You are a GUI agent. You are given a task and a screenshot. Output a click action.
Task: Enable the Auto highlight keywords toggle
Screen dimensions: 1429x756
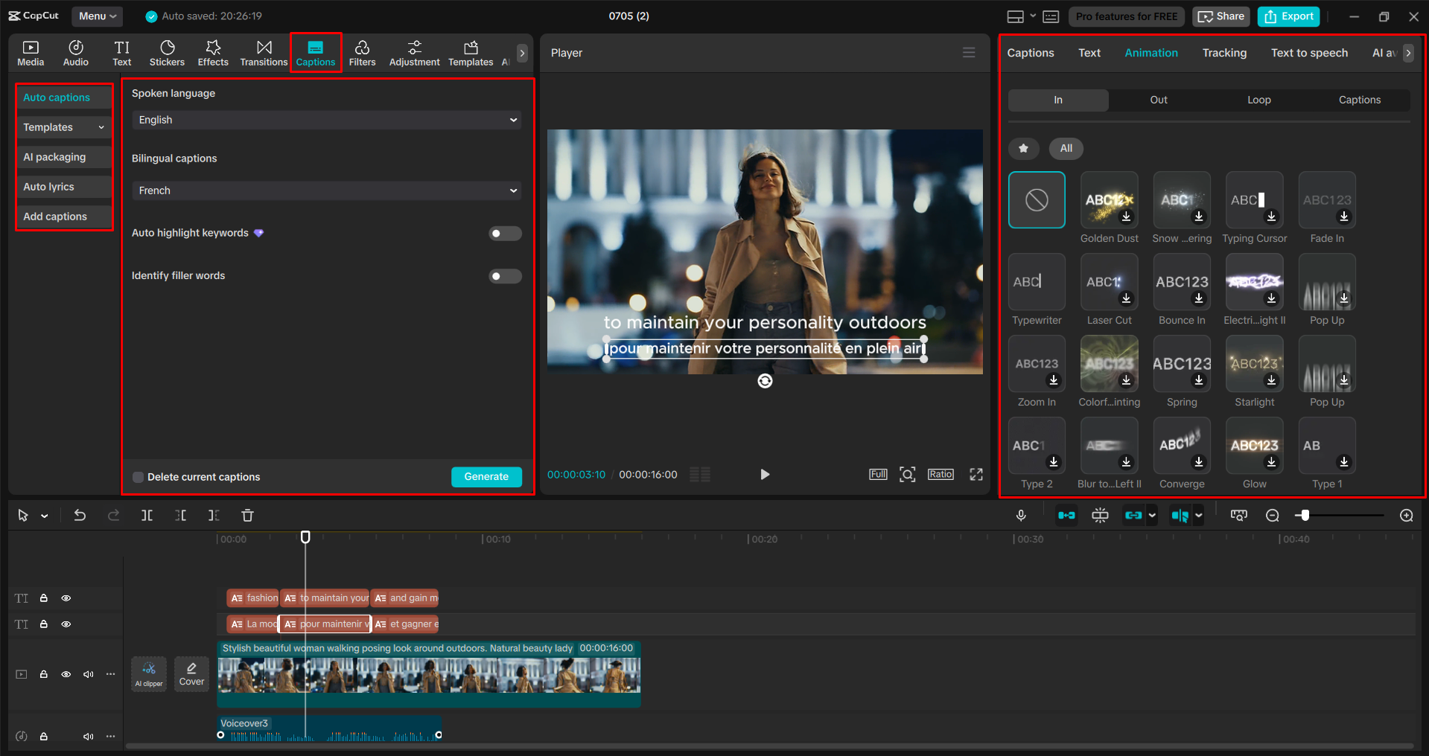pos(504,233)
